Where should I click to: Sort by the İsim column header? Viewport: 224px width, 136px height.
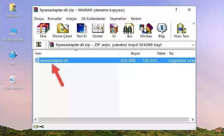(76, 53)
